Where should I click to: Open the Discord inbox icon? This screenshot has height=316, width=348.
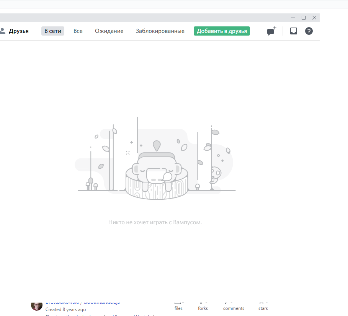click(x=293, y=31)
